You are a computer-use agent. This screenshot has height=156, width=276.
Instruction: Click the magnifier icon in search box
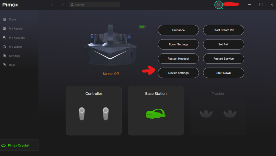(x=72, y=5)
